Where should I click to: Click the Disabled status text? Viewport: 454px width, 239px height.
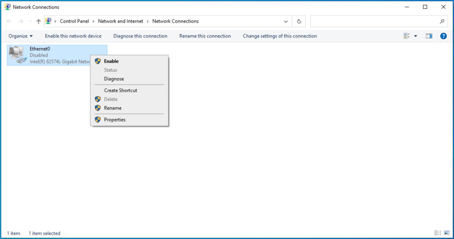(39, 55)
